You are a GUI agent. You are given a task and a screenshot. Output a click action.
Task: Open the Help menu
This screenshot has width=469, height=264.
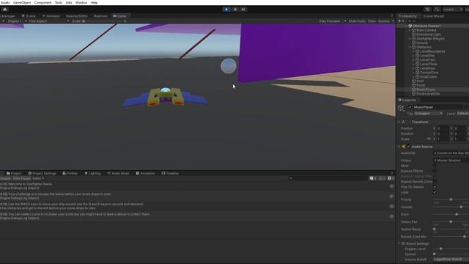[x=94, y=2]
